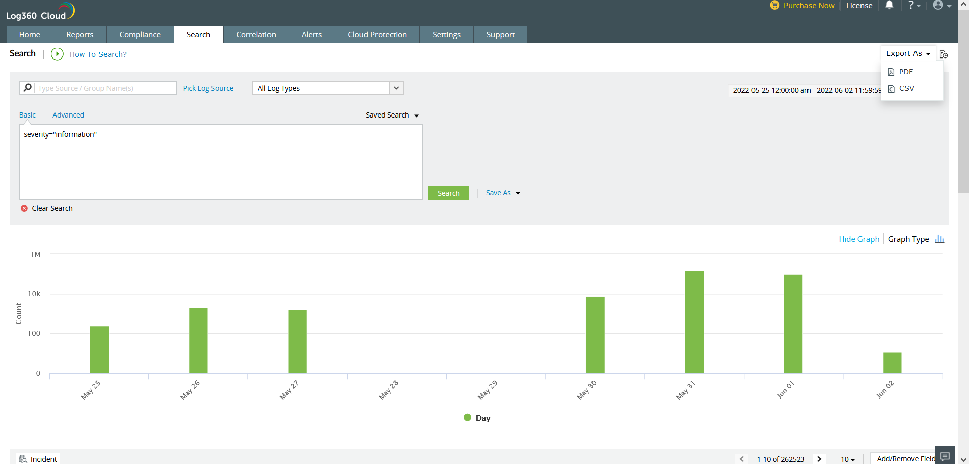Open the notifications bell
Viewport: 969px width, 464px height.
[889, 5]
